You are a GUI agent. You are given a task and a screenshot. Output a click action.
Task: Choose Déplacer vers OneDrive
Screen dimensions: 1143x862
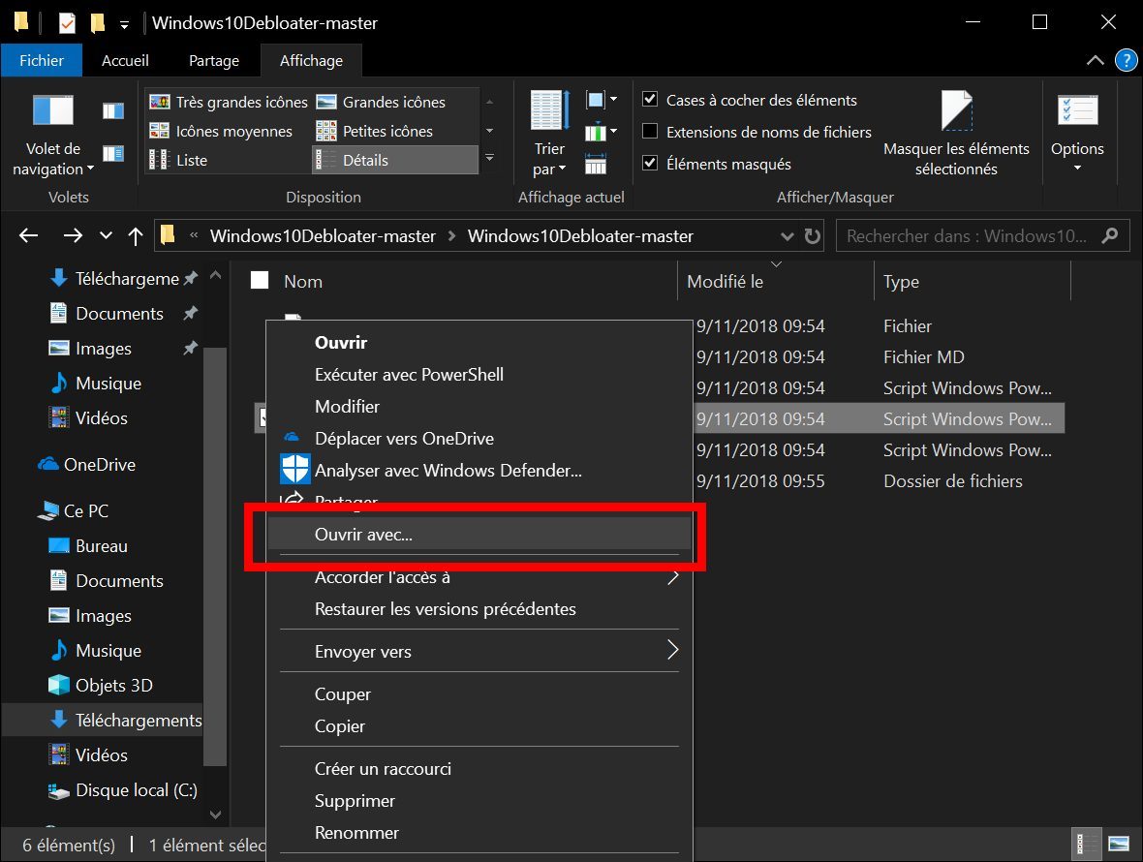point(479,439)
